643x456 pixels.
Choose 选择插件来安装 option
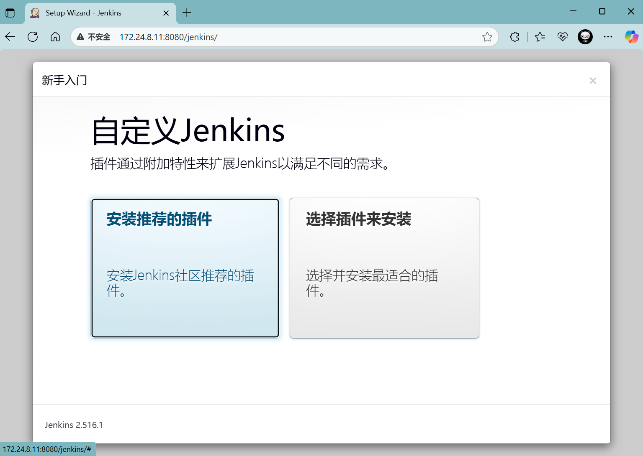coord(384,268)
